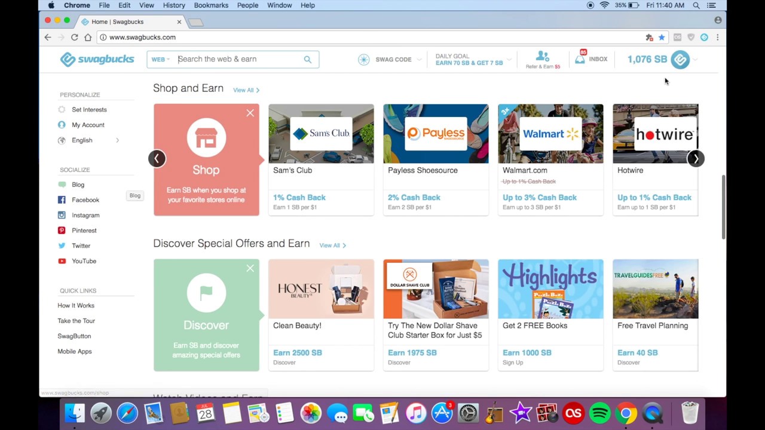The height and width of the screenshot is (430, 765).
Task: Click the Pinterest icon in sidebar
Action: tap(62, 231)
